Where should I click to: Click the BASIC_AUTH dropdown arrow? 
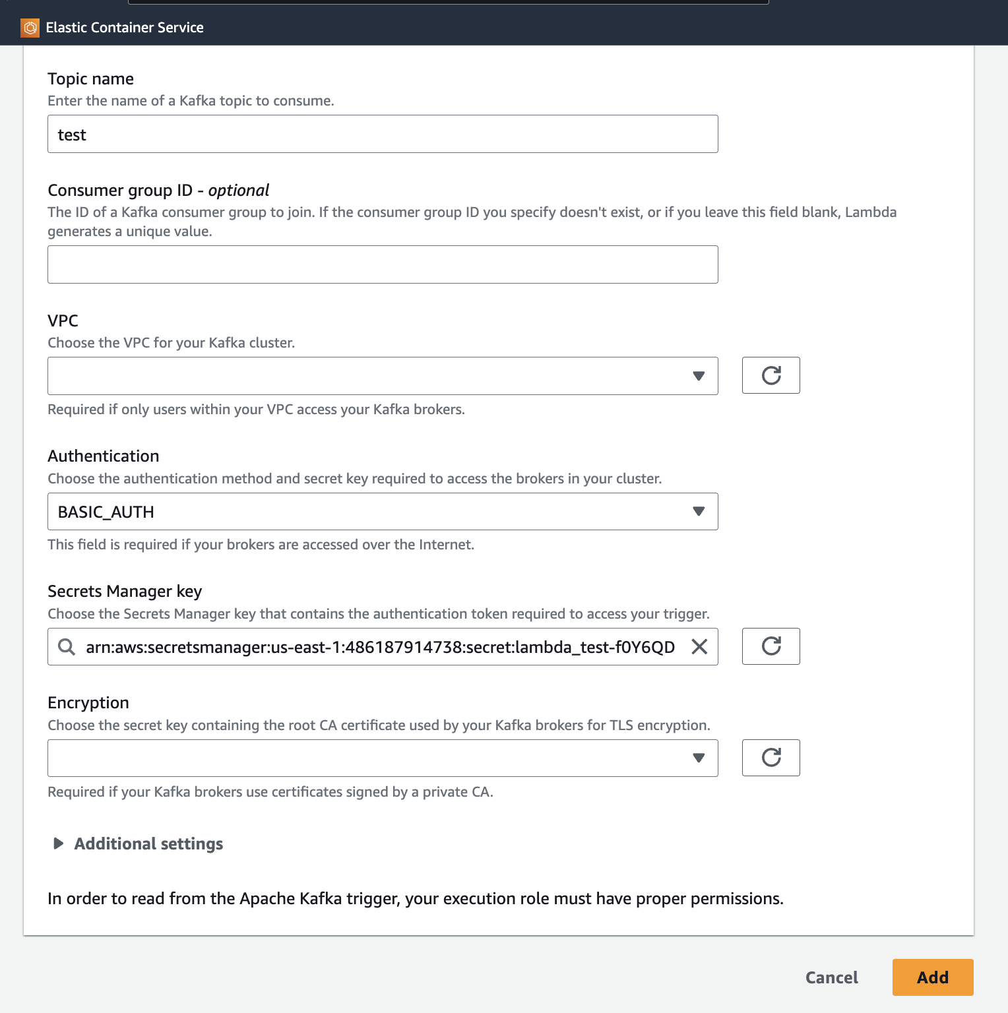click(699, 512)
